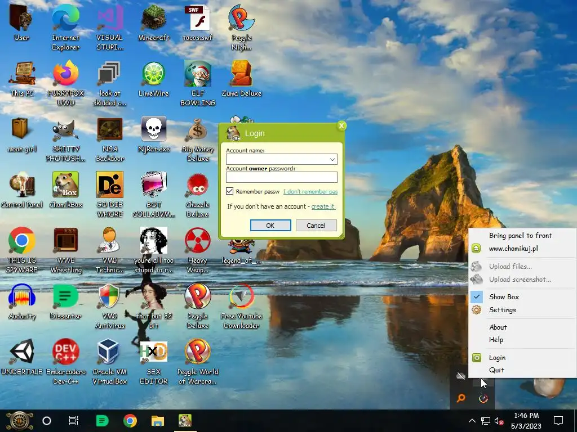
Task: Open the WWE Wrestling desktop icon
Action: click(x=65, y=241)
